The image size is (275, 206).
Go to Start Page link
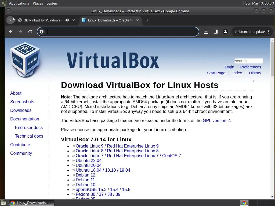(216, 73)
